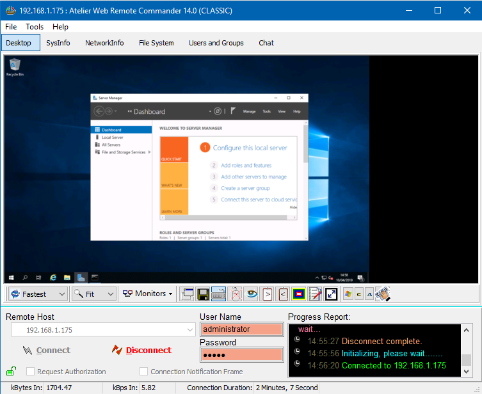Viewport: 482px width, 394px height.
Task: Click the clipboard send icon with right arrow
Action: pyautogui.click(x=268, y=294)
